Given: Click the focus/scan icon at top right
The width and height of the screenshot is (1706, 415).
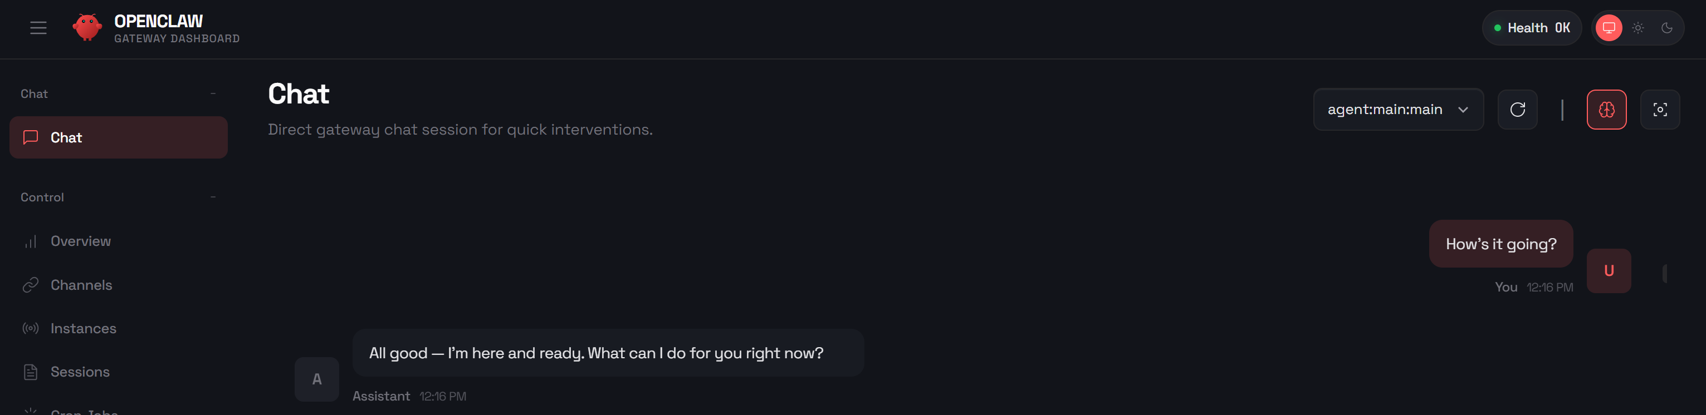Looking at the screenshot, I should (x=1660, y=109).
